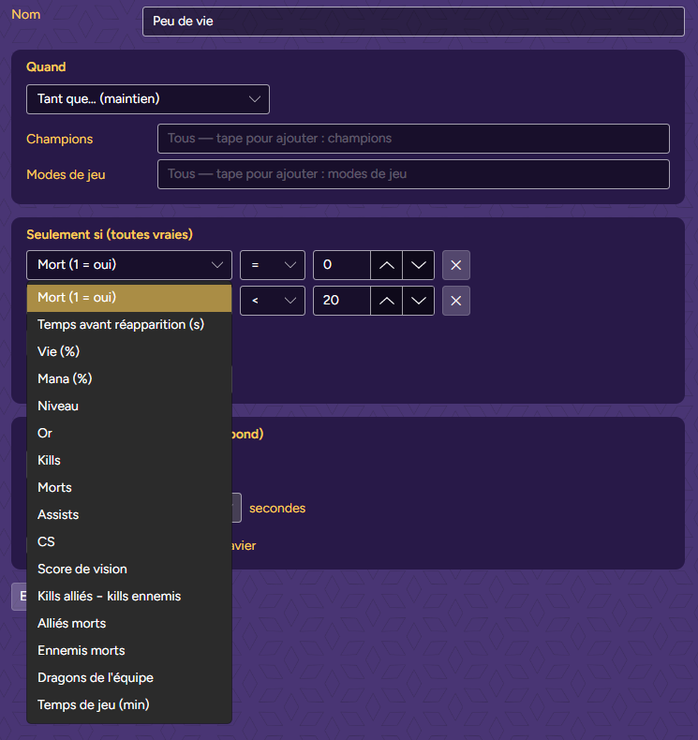
Task: Pick 'Kills alliés − kills ennemis' option
Action: [129, 596]
